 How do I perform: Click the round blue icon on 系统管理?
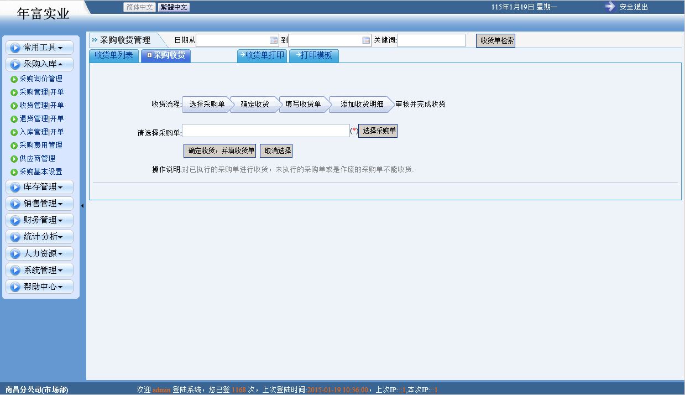[x=15, y=271]
